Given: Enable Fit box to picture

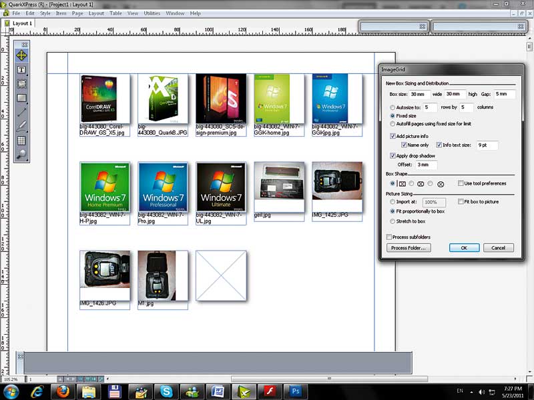Looking at the screenshot, I should click(x=461, y=202).
